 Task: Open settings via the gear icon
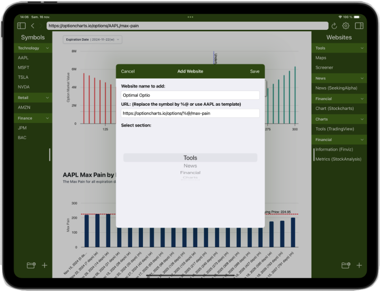point(346,26)
